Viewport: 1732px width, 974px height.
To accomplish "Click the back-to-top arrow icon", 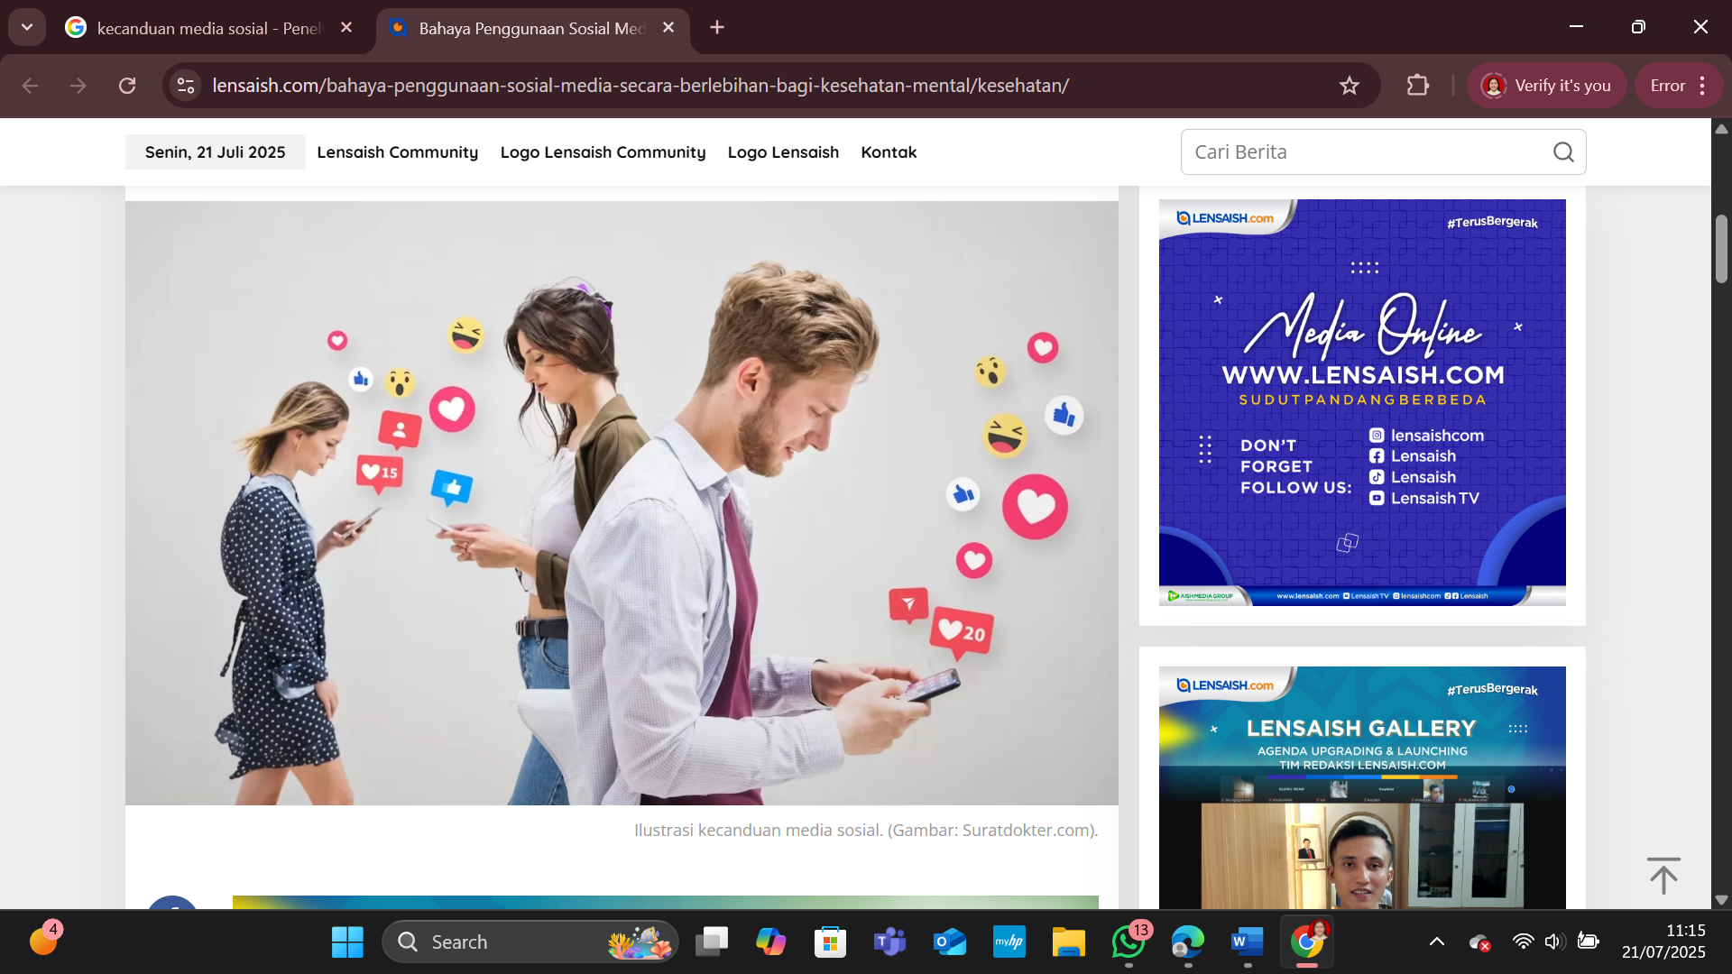I will (1663, 876).
